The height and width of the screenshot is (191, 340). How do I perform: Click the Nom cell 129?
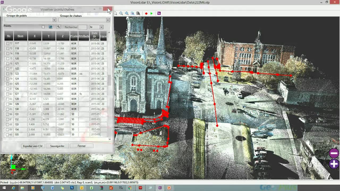(x=20, y=104)
